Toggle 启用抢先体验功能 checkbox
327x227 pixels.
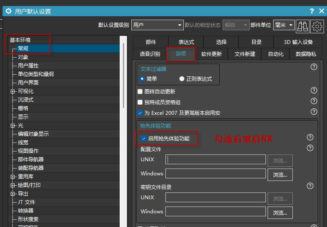pyautogui.click(x=144, y=139)
